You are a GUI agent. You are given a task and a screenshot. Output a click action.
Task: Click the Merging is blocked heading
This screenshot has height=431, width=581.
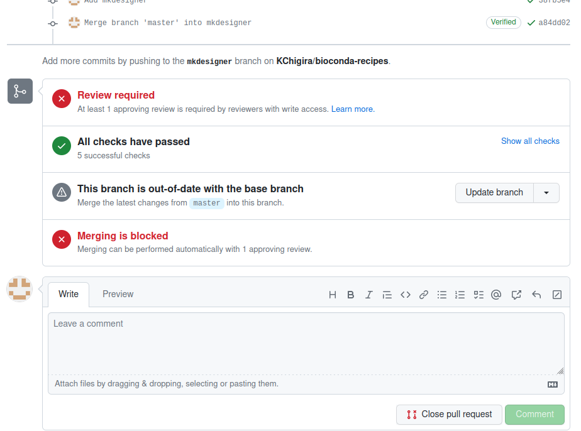pos(123,236)
